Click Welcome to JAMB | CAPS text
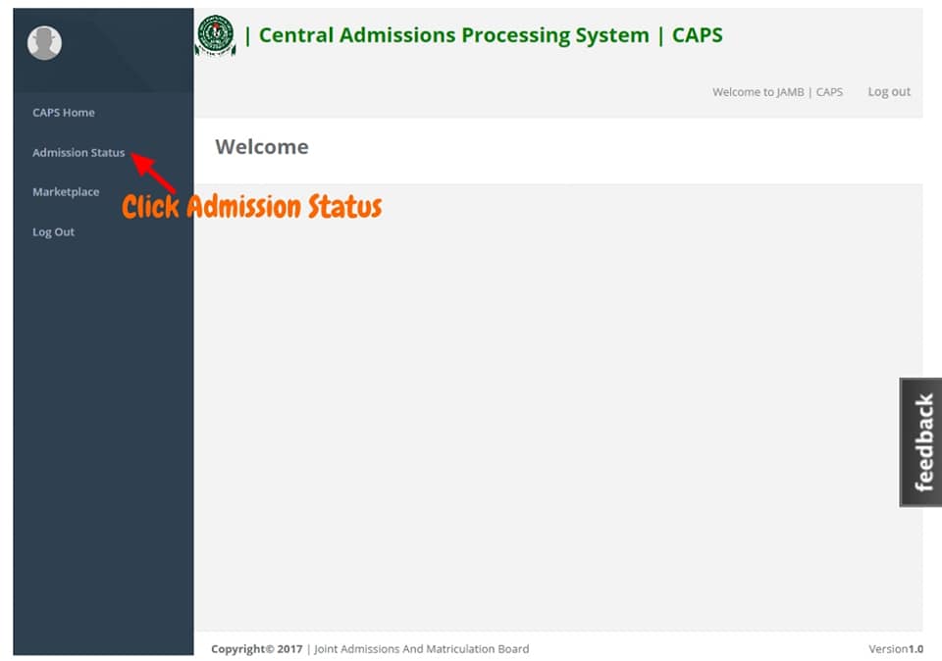Screen dimensions: 942x661 coord(777,92)
